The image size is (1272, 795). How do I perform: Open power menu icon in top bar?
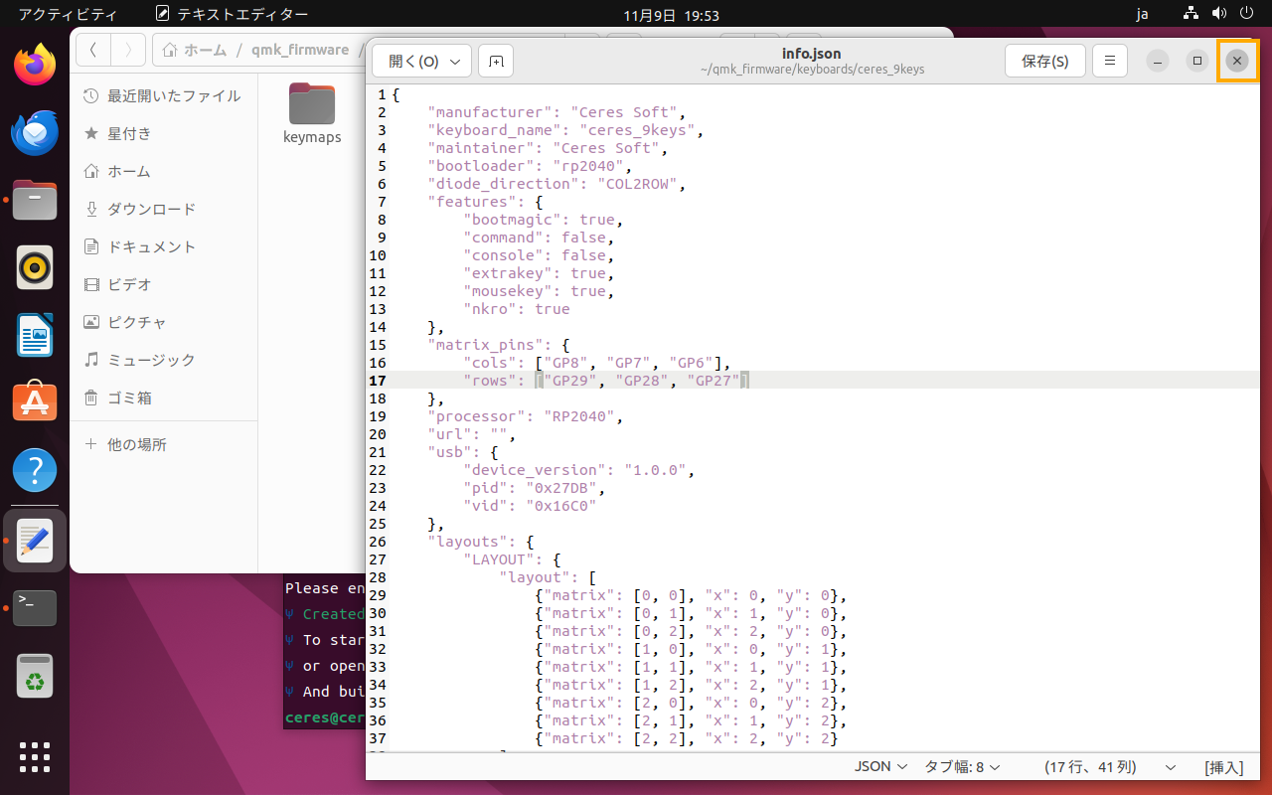click(x=1246, y=15)
